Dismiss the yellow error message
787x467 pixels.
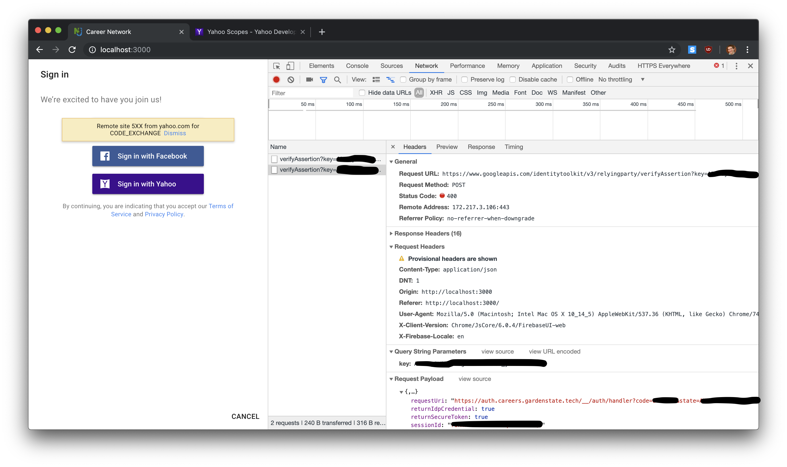(174, 133)
